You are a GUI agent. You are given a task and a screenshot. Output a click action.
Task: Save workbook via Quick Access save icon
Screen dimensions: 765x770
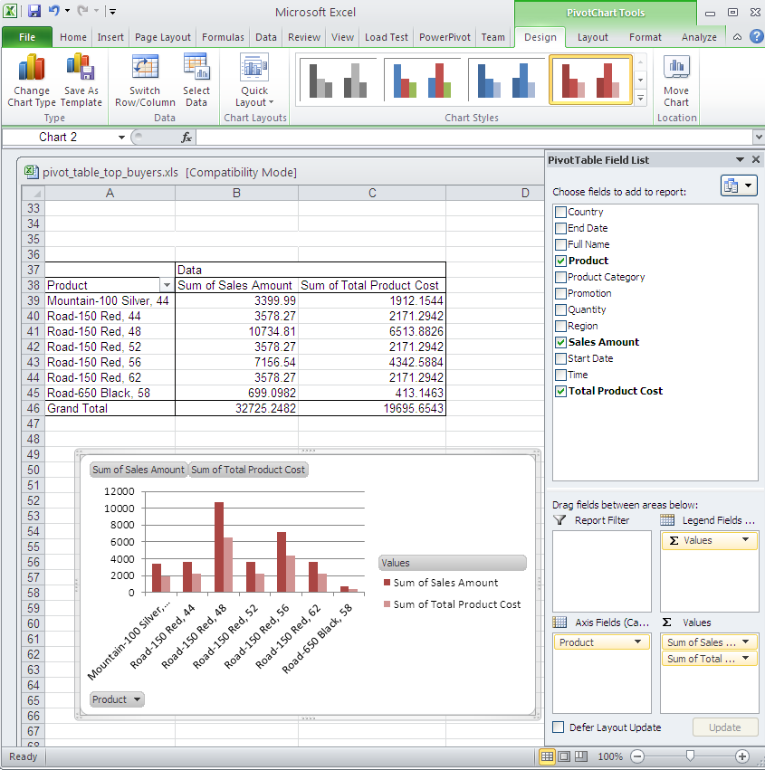pos(33,11)
